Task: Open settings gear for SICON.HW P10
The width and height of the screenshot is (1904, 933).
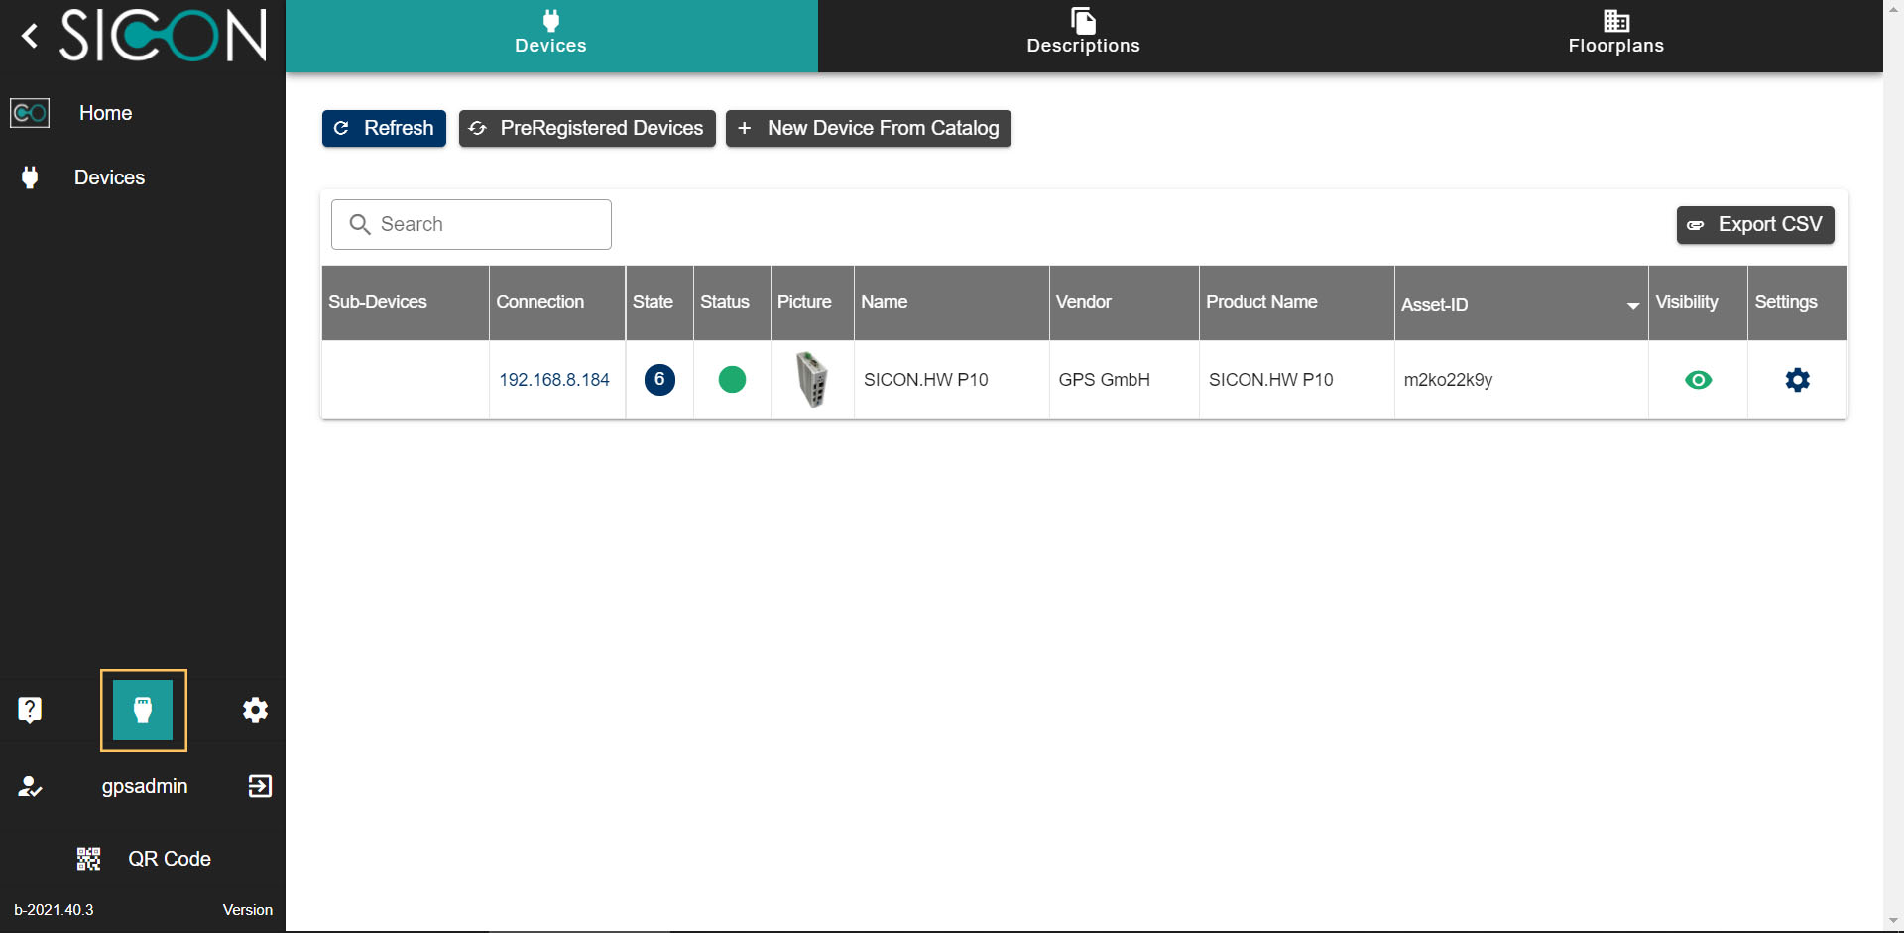Action: click(1797, 380)
